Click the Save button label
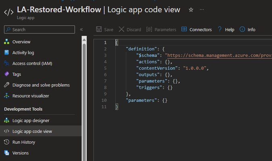The height and width of the screenshot is (161, 272). tap(108, 30)
